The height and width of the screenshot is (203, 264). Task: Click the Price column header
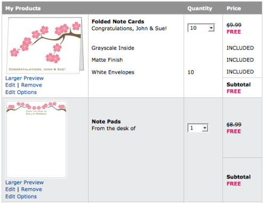(234, 9)
